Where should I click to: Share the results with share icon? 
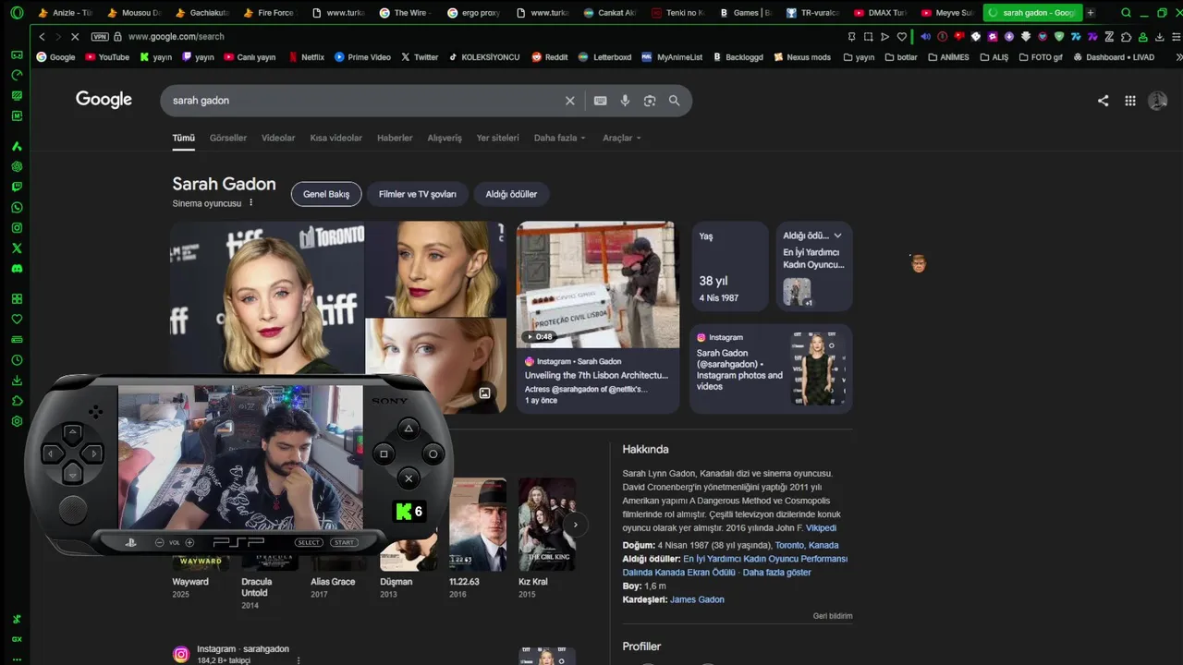point(1103,101)
